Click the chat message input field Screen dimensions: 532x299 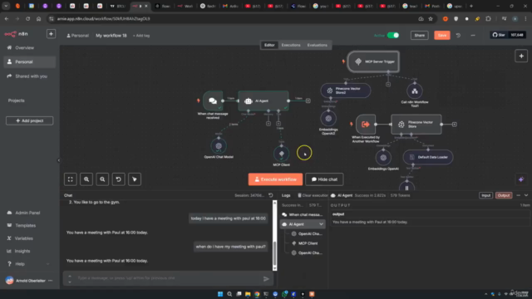[168, 278]
